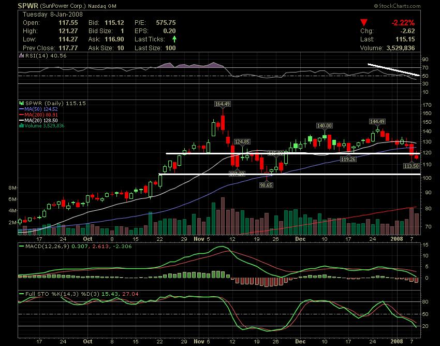Select the Open value 117.55

68,23
